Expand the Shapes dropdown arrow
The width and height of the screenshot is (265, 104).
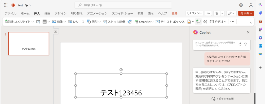coord(100,22)
